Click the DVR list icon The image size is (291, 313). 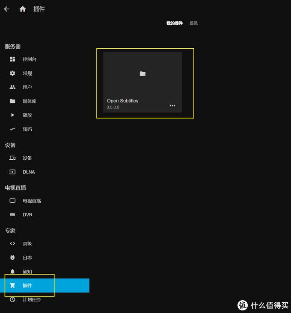click(12, 215)
